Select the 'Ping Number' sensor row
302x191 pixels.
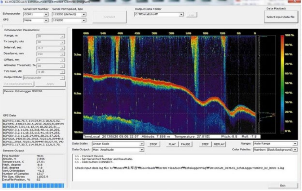pyautogui.click(x=33, y=156)
